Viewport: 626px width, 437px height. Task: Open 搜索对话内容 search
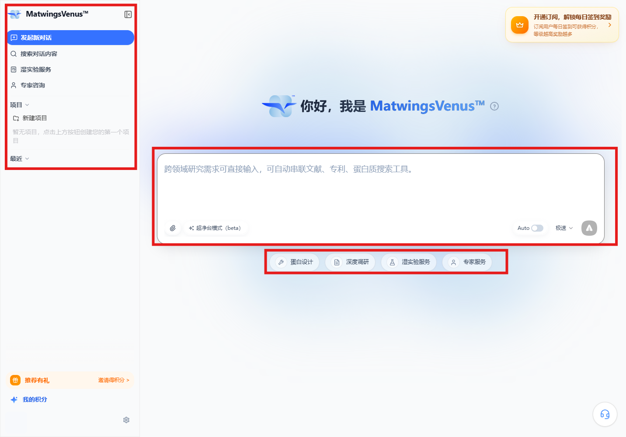(71, 54)
